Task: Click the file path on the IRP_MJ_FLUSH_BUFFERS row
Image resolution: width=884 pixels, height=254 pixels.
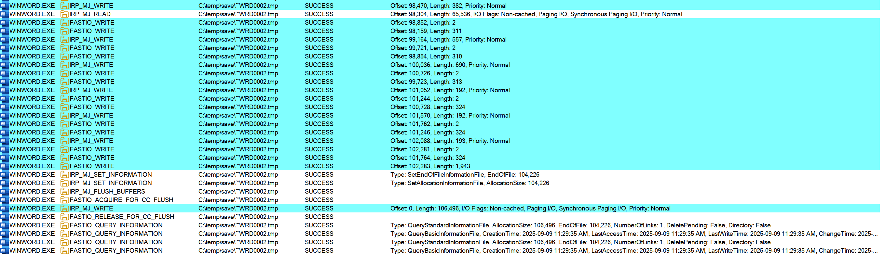Action: point(238,192)
